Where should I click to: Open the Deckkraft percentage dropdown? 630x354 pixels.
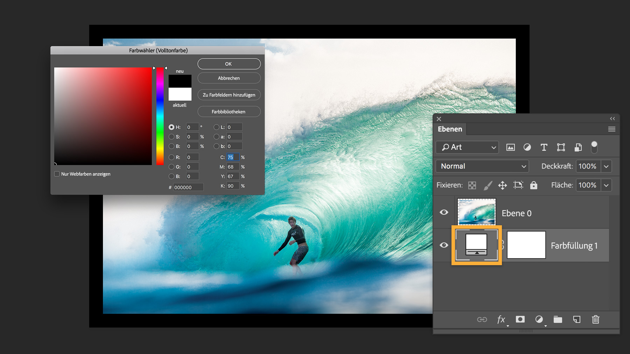pos(606,166)
